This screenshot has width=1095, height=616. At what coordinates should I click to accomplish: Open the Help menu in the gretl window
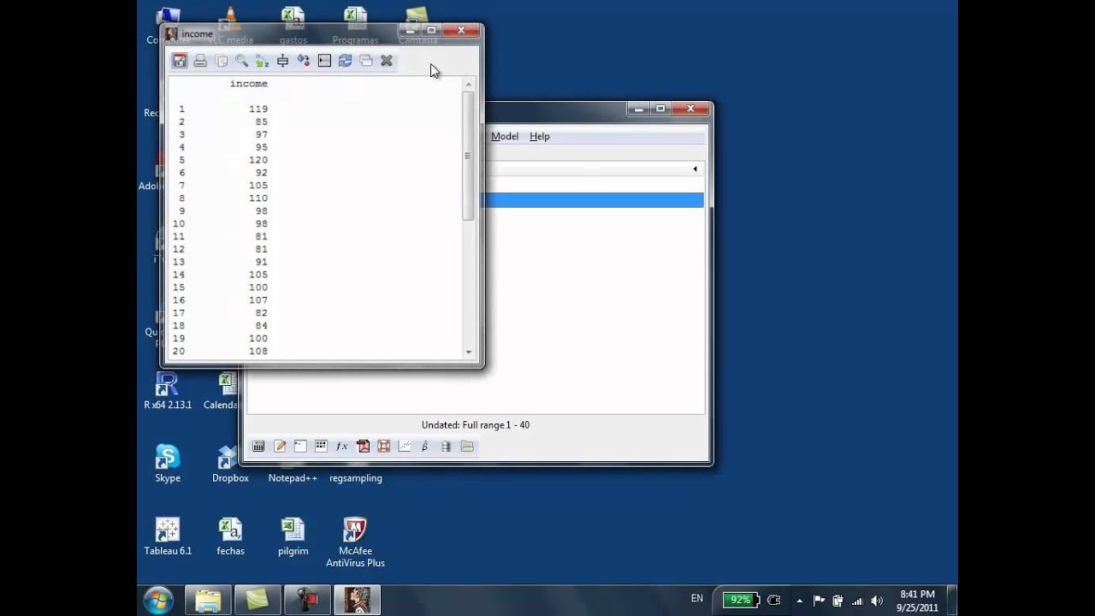coord(539,136)
